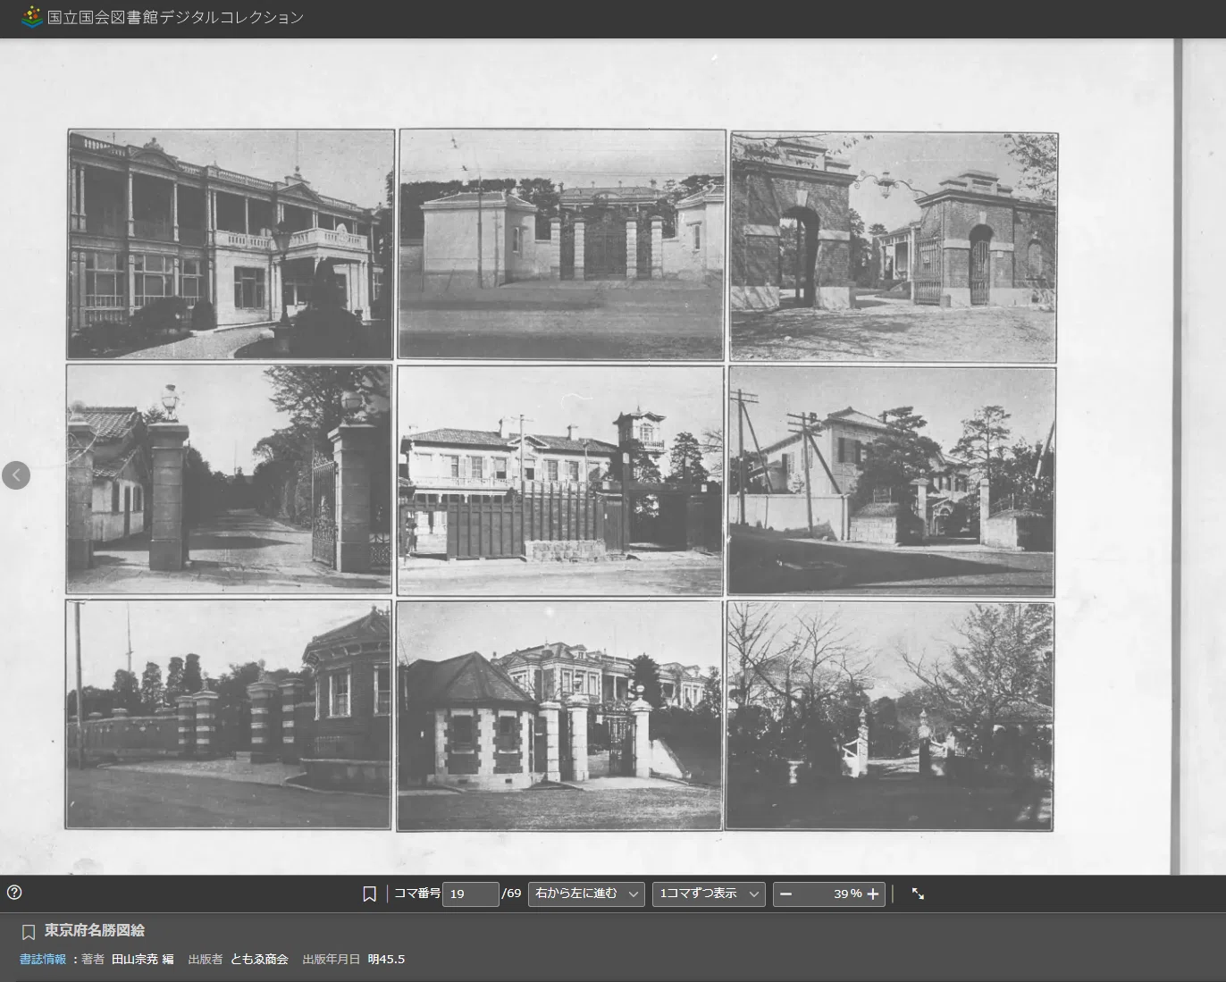Open the help question mark icon
This screenshot has width=1226, height=982.
(14, 892)
